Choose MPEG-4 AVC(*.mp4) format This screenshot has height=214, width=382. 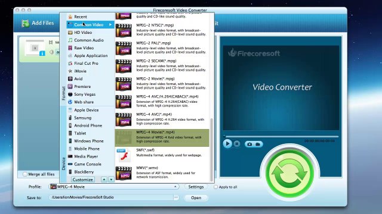tap(162, 119)
